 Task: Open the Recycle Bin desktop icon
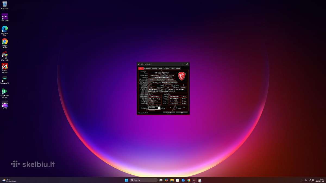point(5,5)
